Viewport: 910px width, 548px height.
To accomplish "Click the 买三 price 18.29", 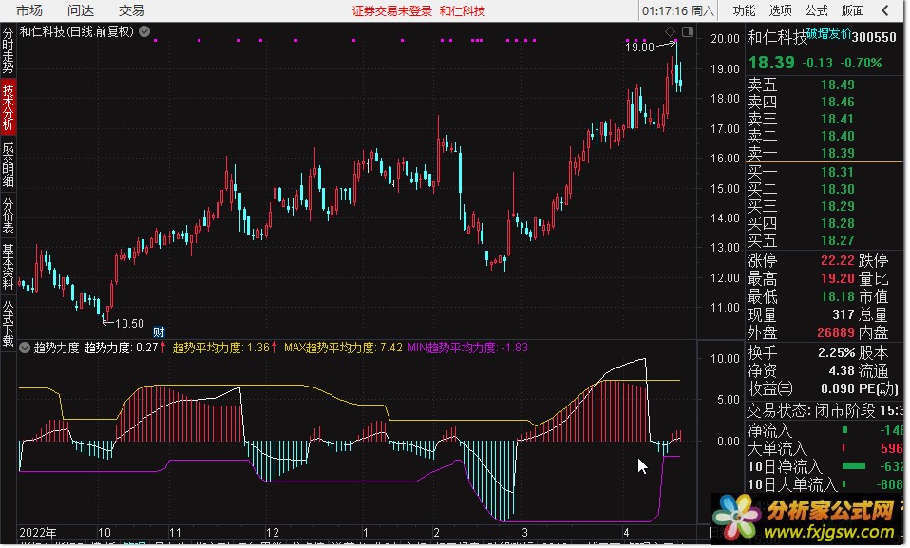I will pos(838,206).
